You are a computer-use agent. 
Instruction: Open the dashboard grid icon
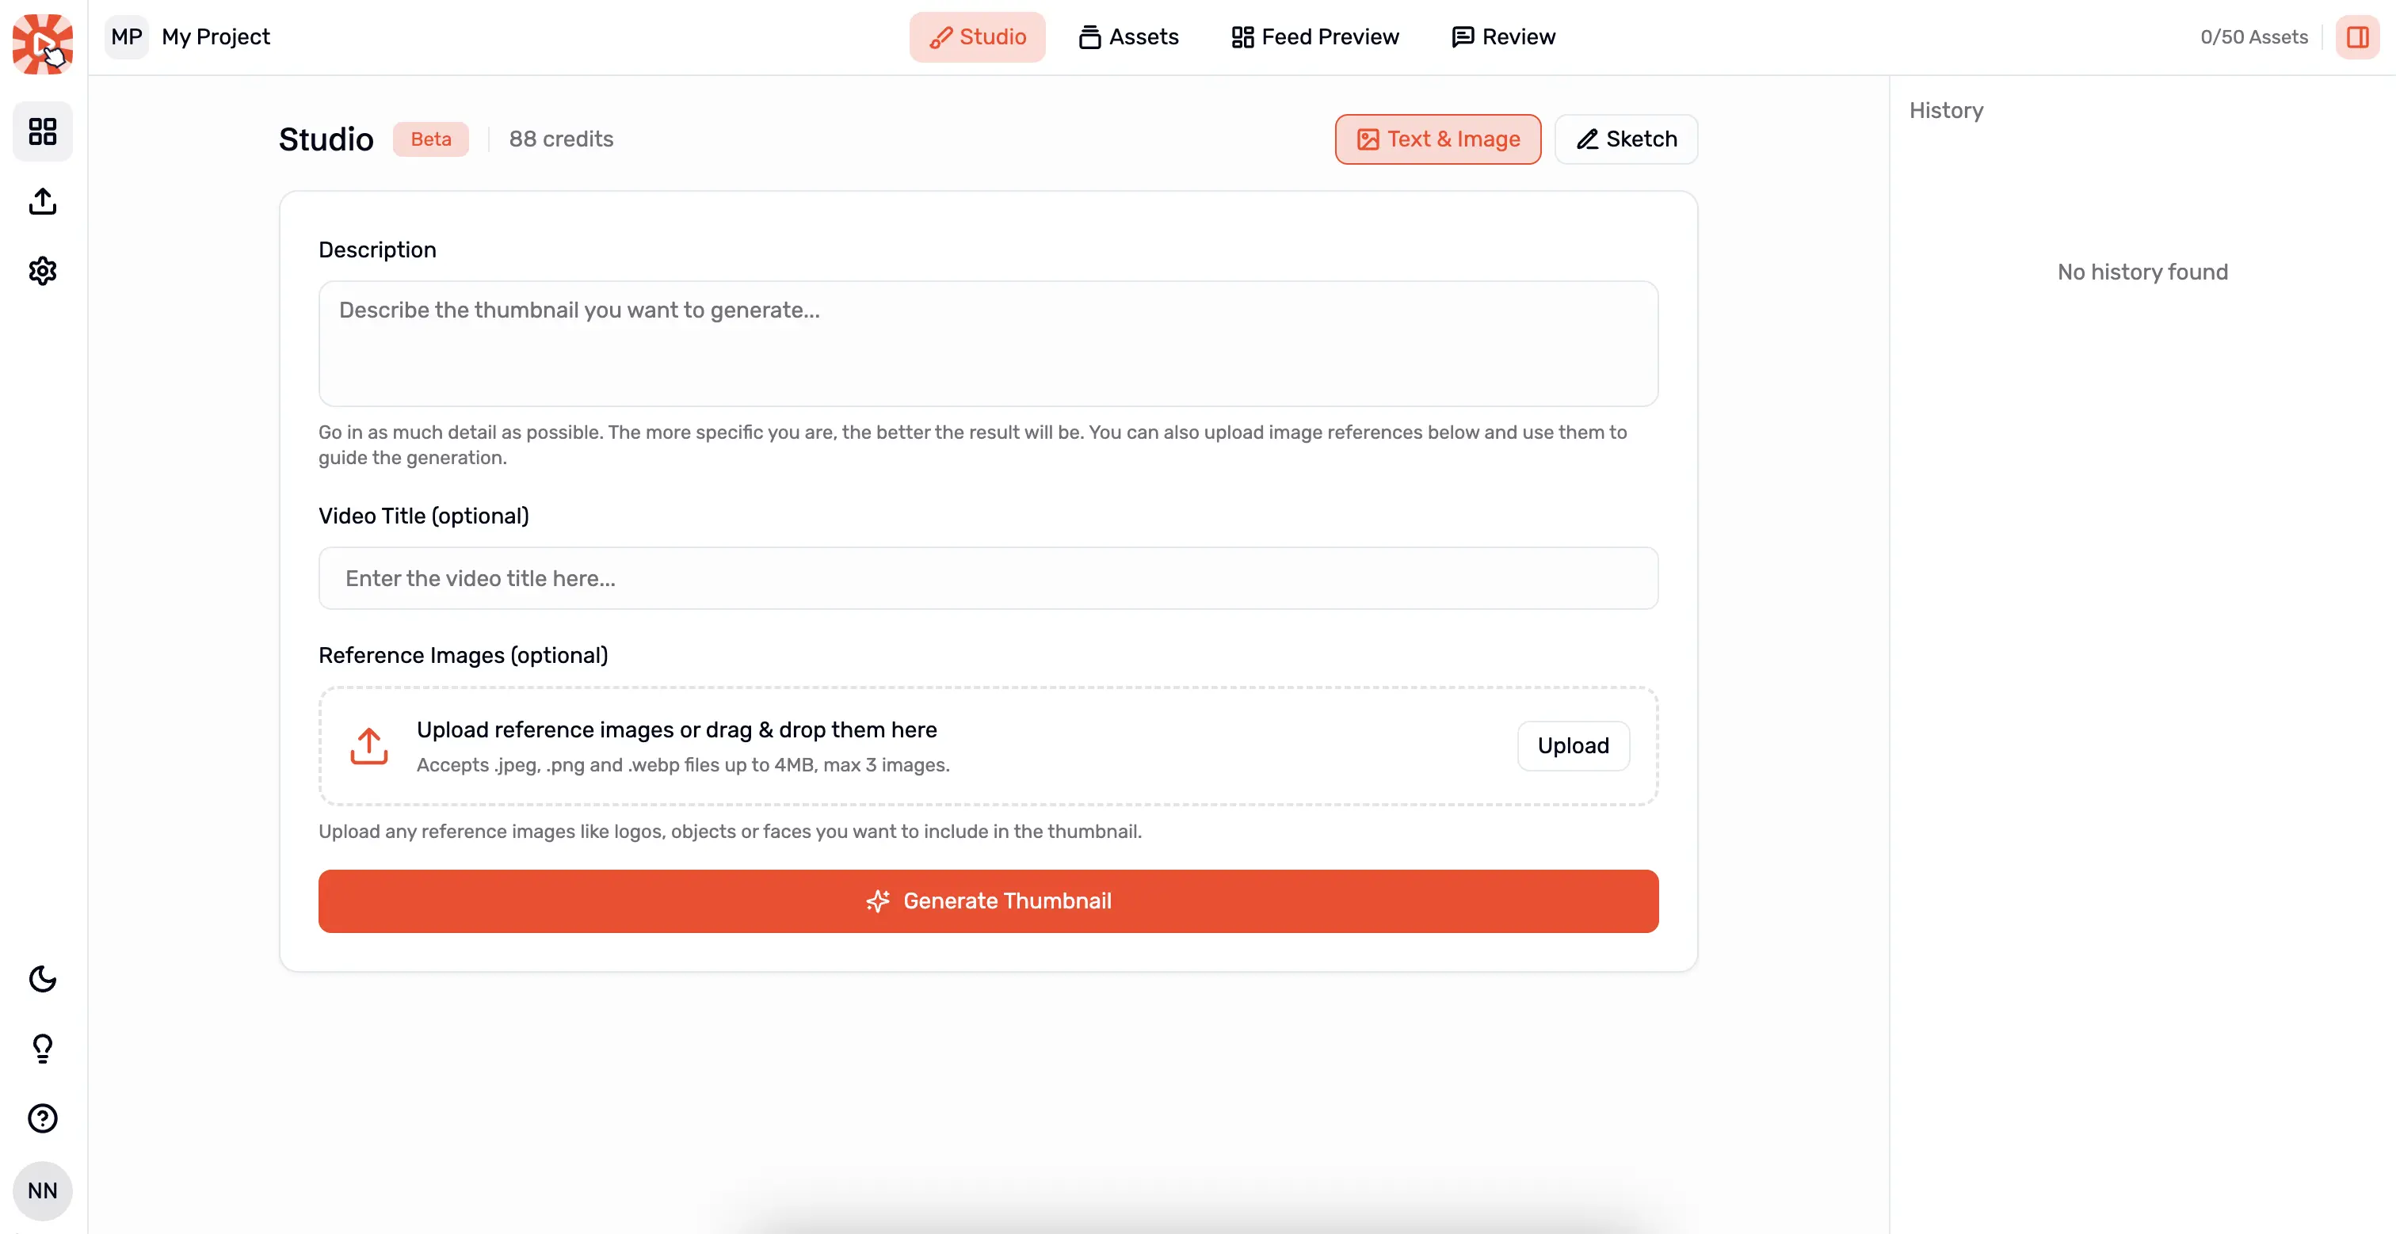(x=43, y=131)
